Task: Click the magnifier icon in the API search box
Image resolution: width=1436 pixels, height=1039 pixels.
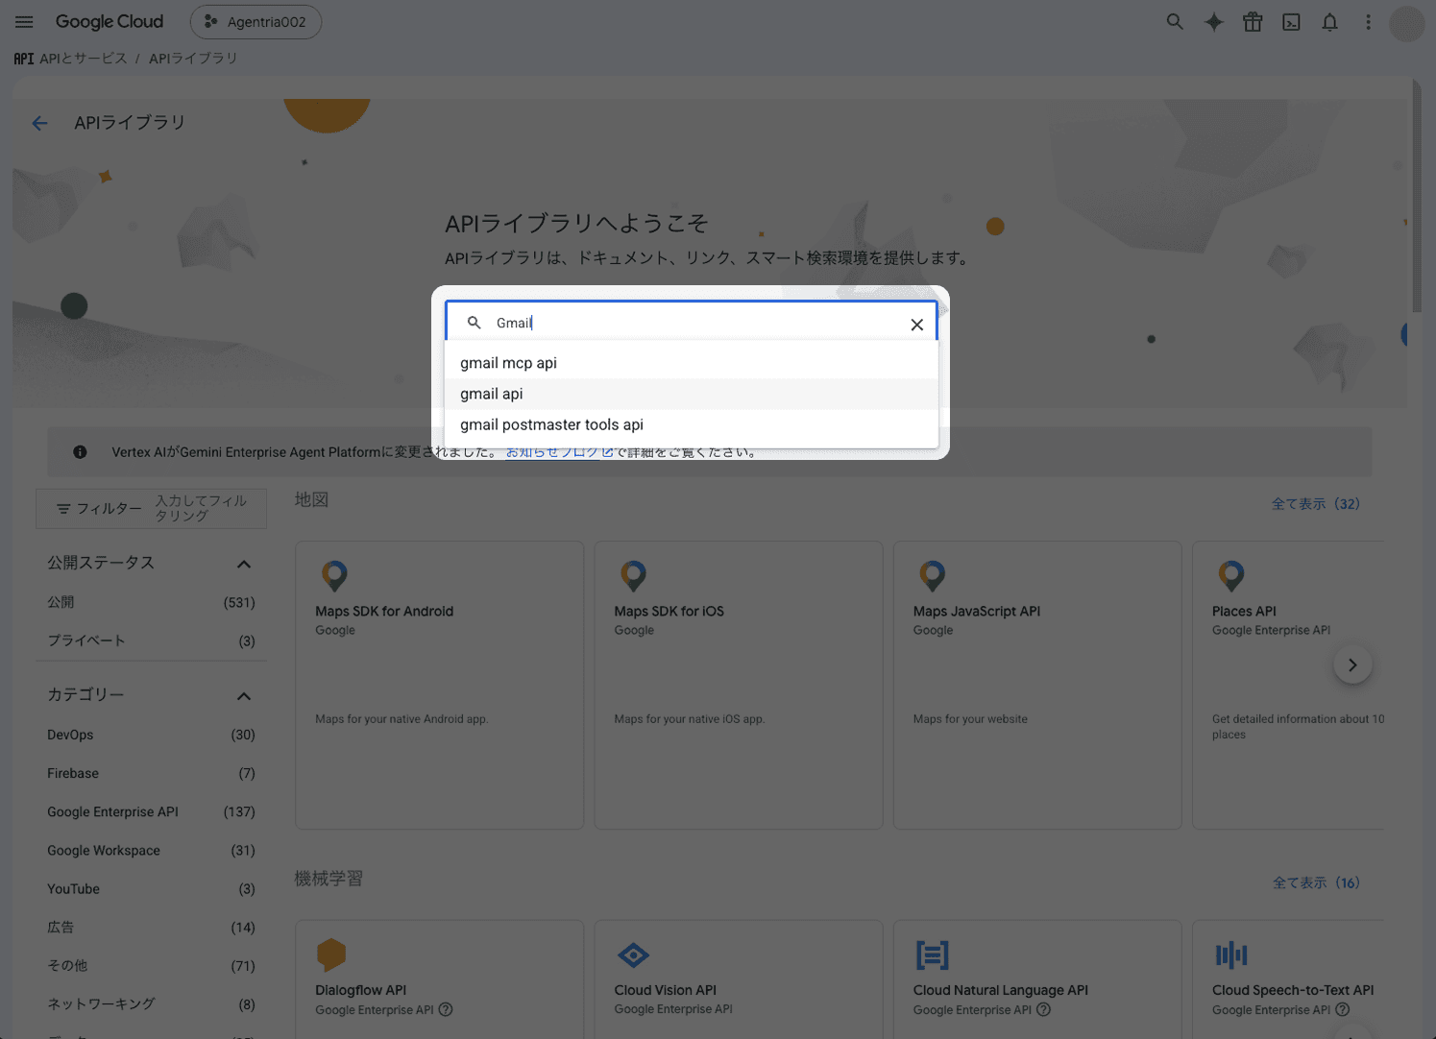Action: tap(475, 323)
